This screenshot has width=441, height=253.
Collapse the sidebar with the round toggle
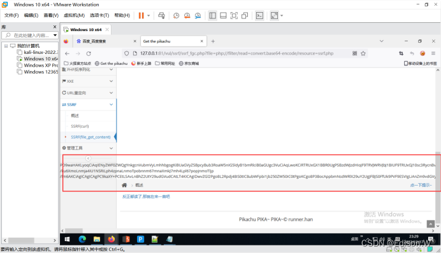pos(88,158)
